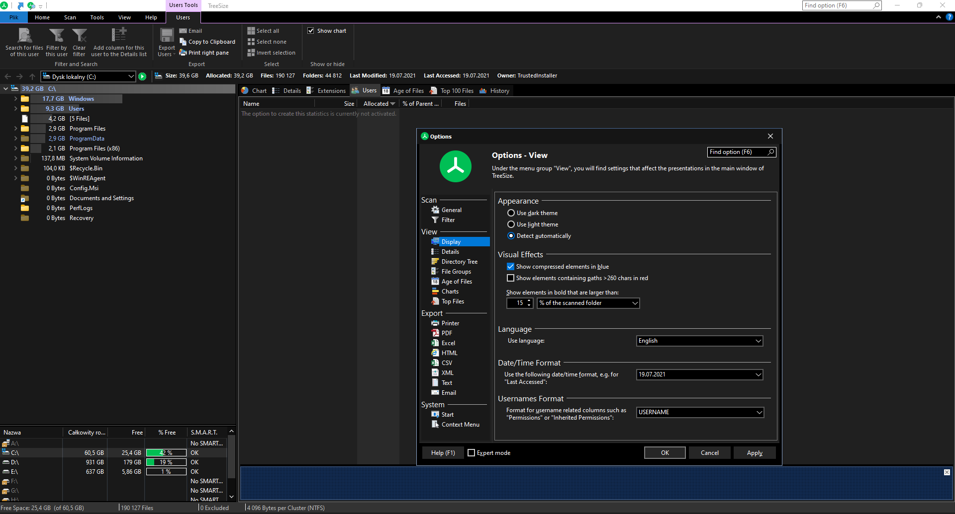
Task: Increase the bold threshold spinner value
Action: click(x=529, y=300)
